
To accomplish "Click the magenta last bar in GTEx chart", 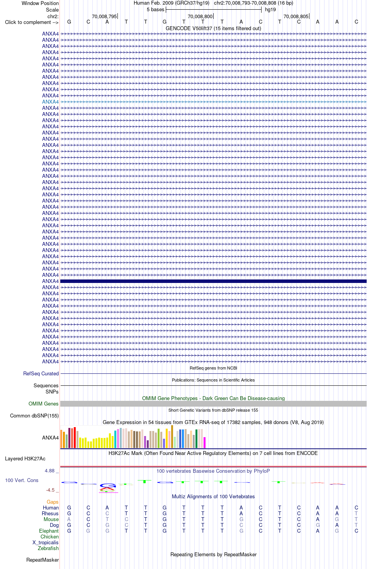I will click(204, 443).
